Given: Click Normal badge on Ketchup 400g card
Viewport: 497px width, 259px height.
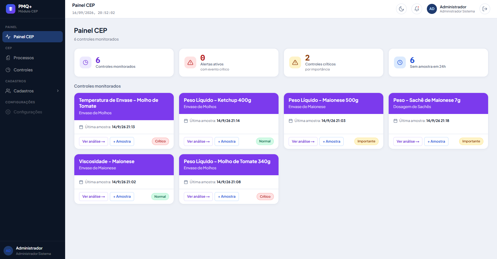Looking at the screenshot, I should tap(265, 141).
